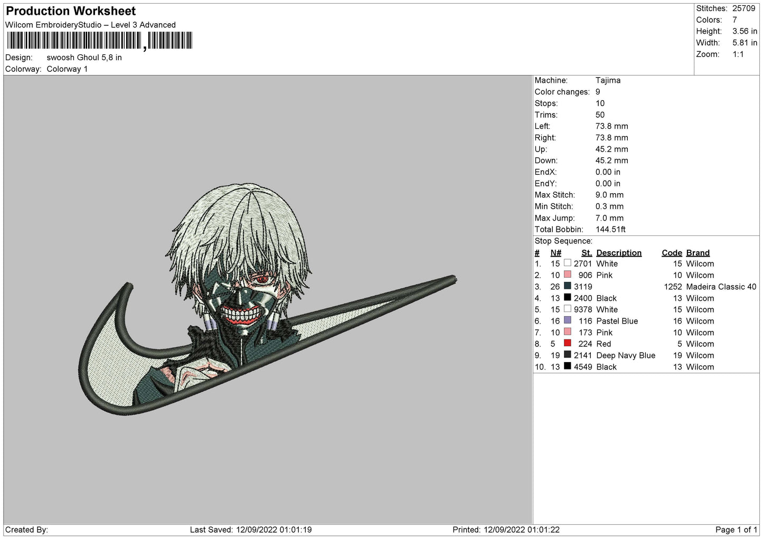Click the Black swatch with 4549 stitches

pyautogui.click(x=568, y=367)
